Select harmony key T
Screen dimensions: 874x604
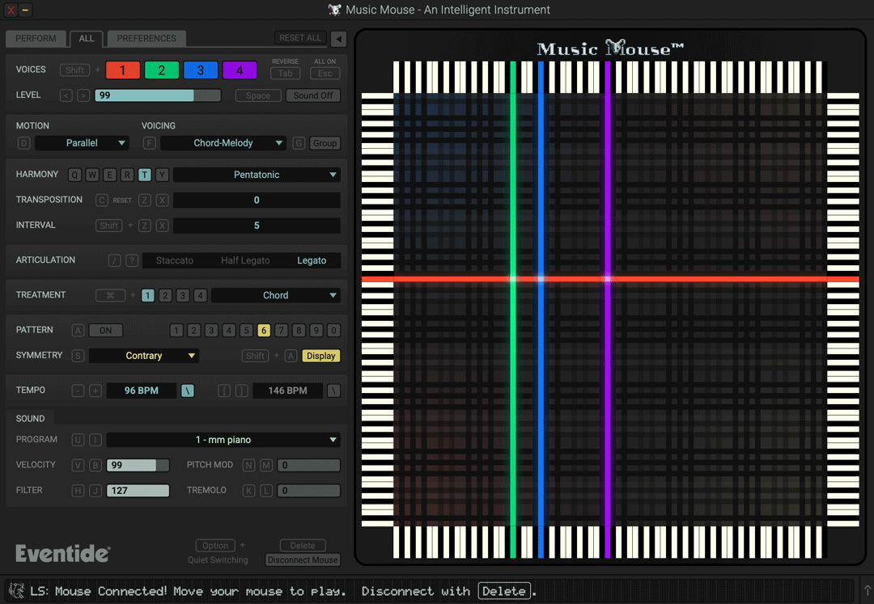click(144, 175)
